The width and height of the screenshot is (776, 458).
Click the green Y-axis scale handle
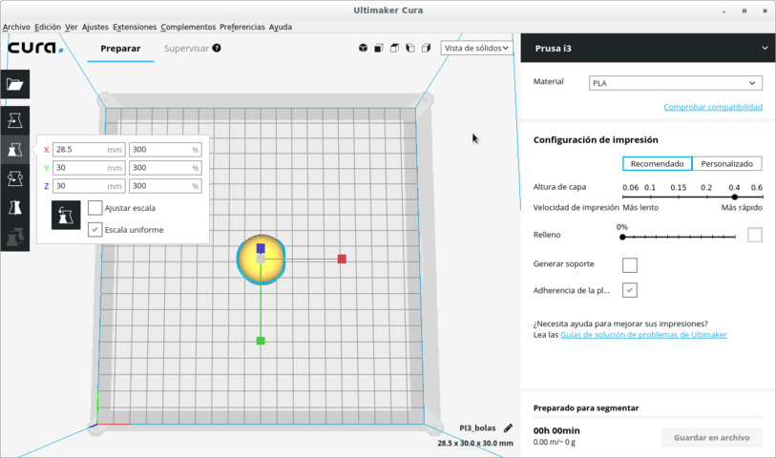261,341
